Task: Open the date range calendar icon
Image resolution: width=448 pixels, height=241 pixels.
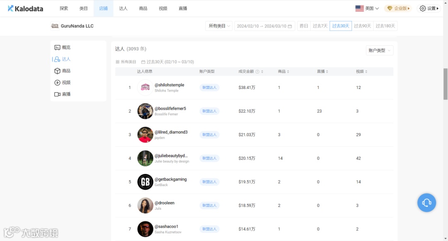Action: click(290, 26)
